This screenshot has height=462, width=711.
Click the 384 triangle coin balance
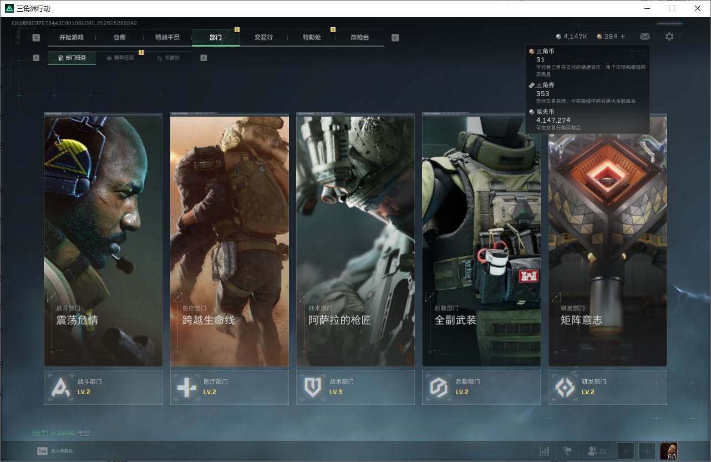(607, 37)
